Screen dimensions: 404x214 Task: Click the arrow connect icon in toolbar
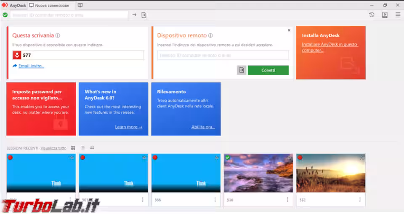click(134, 15)
